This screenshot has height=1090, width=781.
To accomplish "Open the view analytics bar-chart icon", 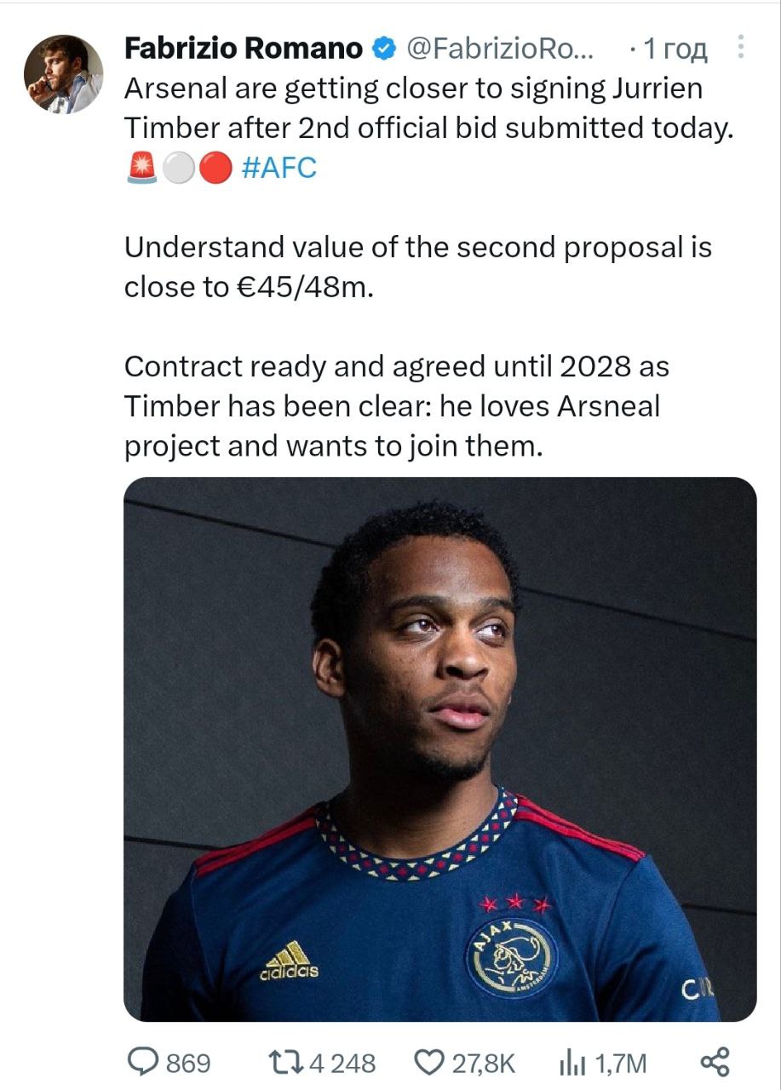I will click(570, 1062).
